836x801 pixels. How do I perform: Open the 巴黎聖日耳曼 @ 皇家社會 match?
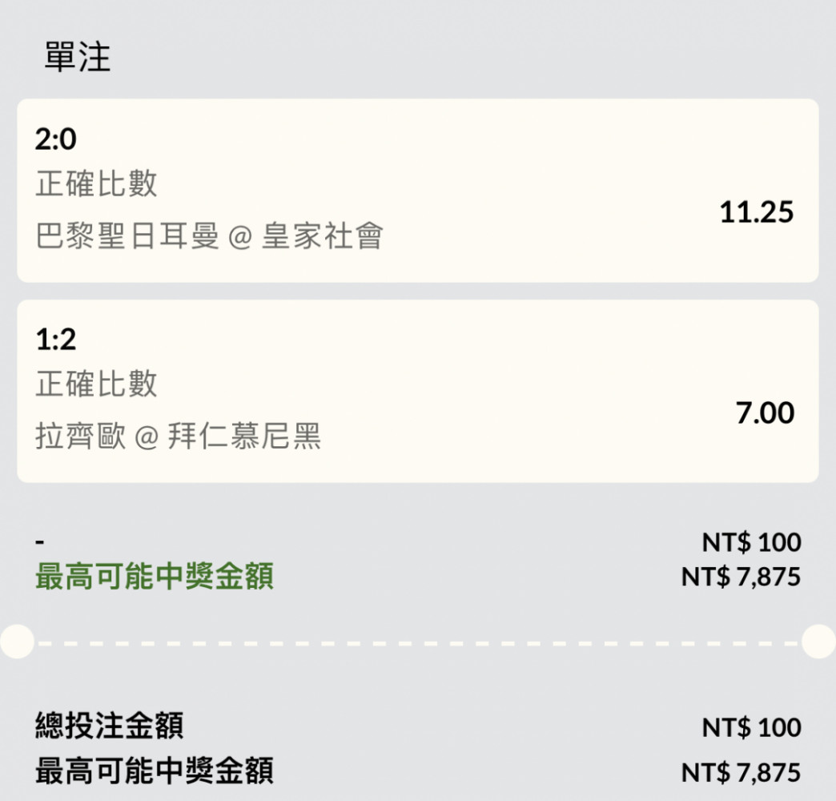tap(209, 235)
